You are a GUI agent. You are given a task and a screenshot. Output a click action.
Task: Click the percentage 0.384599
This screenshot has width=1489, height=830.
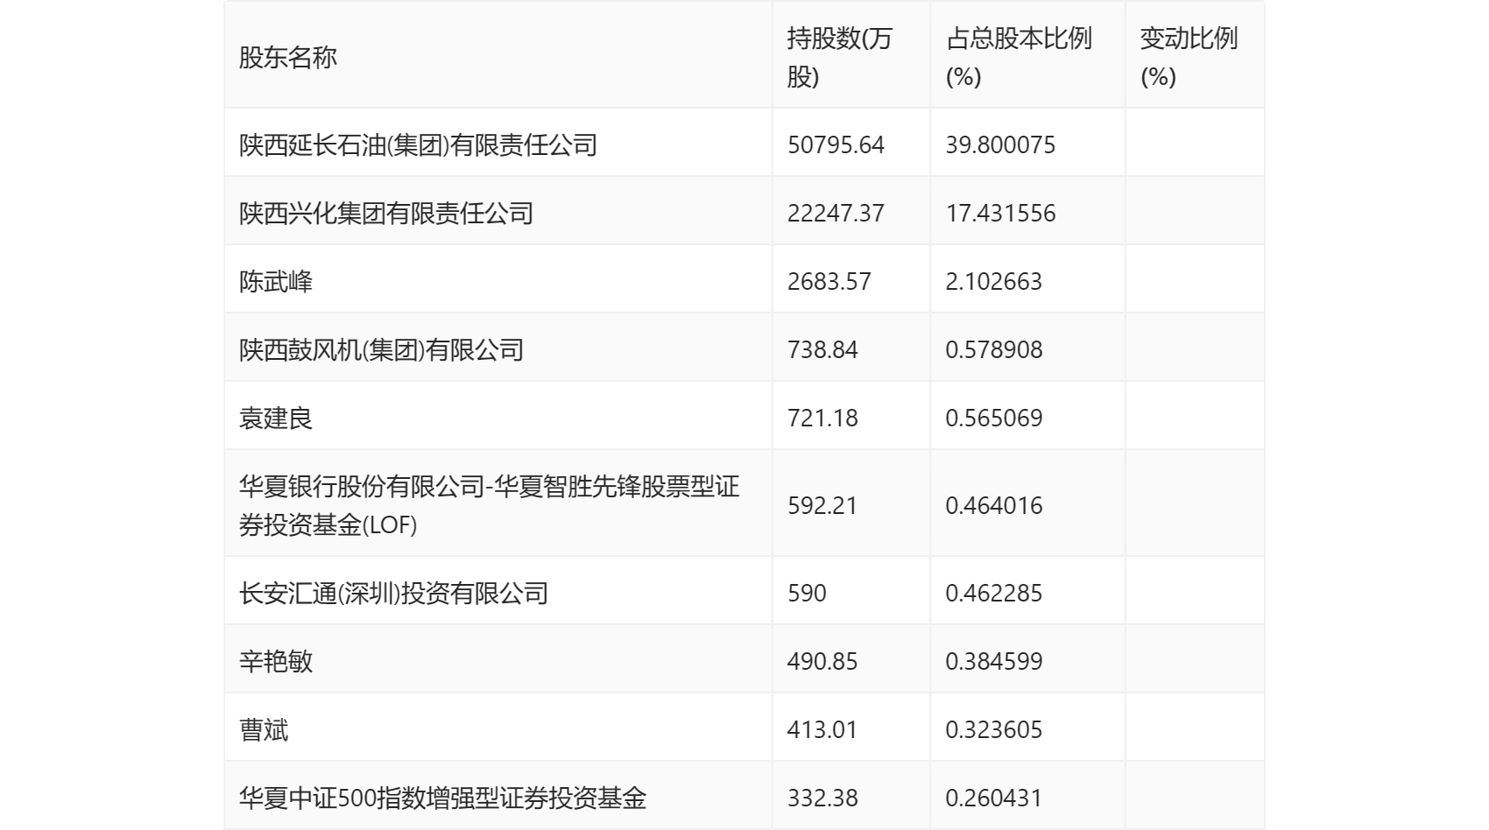tap(994, 661)
